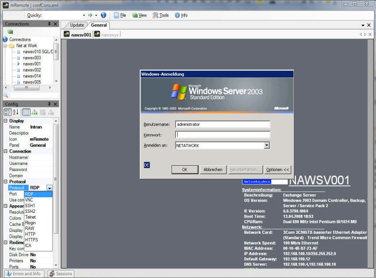Click the Abbrechen button

(x=213, y=170)
